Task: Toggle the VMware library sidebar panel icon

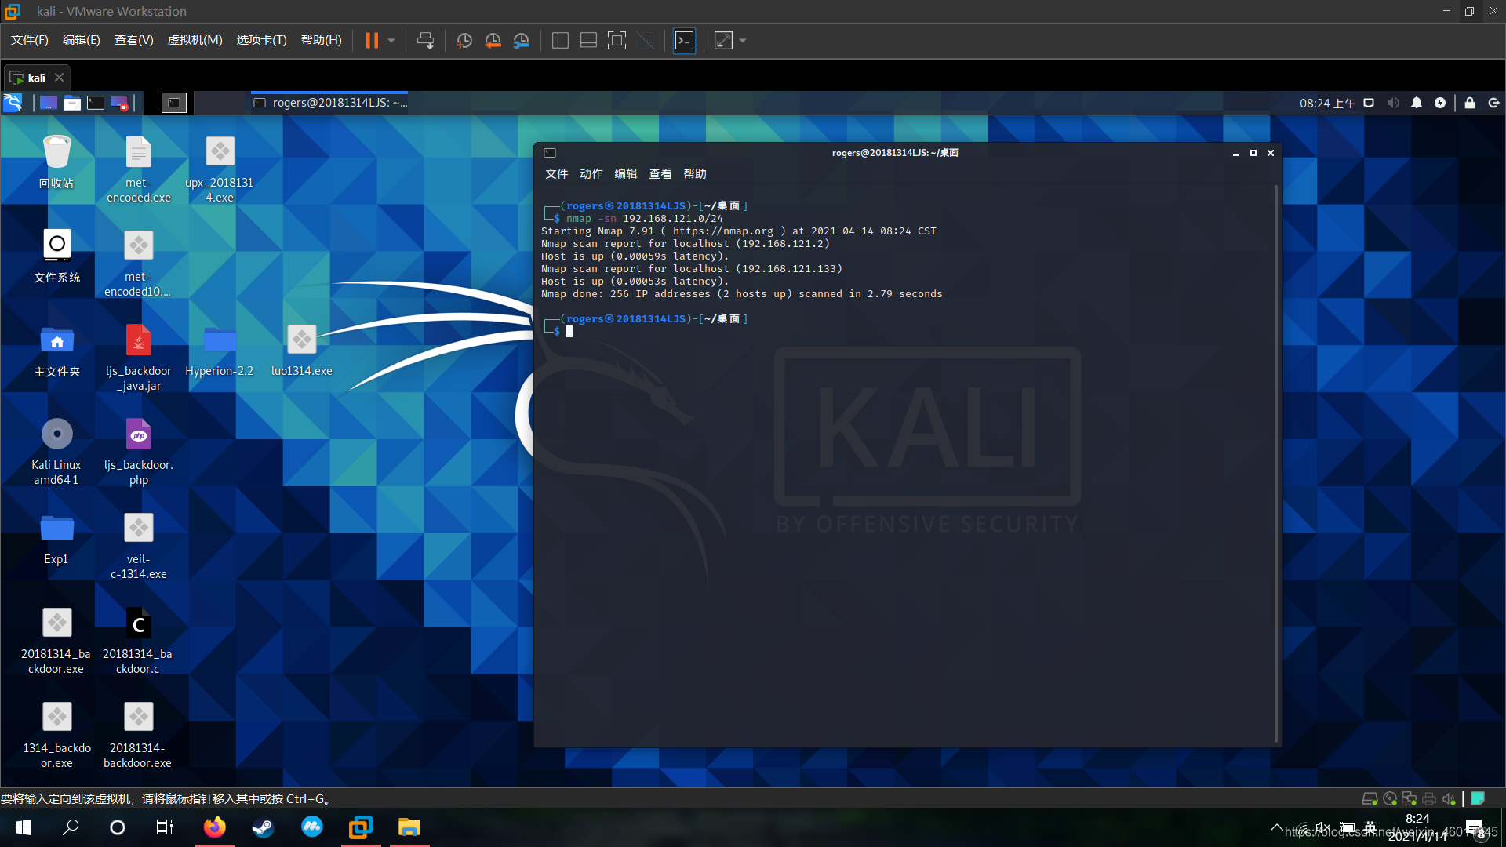Action: coord(560,40)
